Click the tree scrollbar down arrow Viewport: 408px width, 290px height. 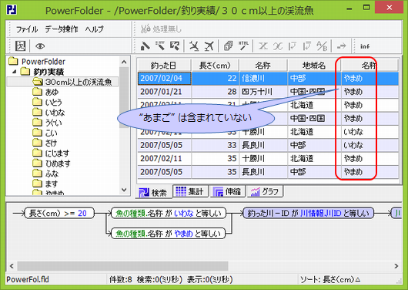(x=124, y=190)
